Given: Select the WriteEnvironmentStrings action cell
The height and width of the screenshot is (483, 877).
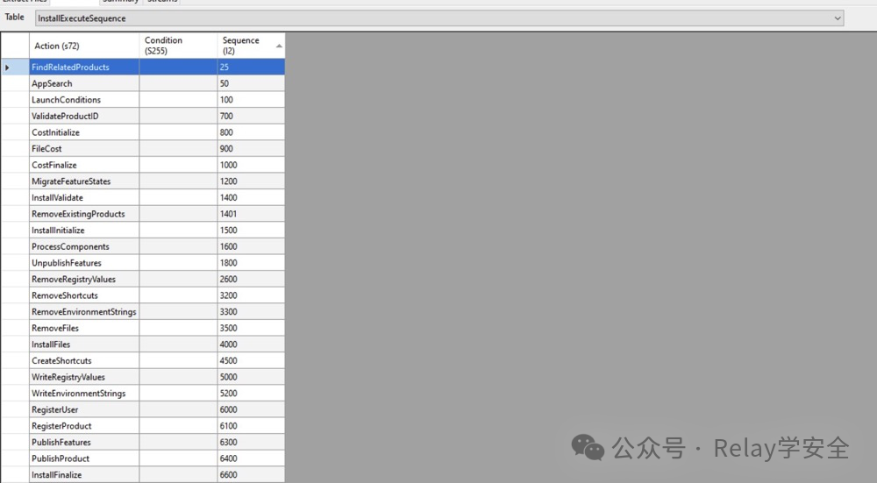Looking at the screenshot, I should tap(84, 393).
